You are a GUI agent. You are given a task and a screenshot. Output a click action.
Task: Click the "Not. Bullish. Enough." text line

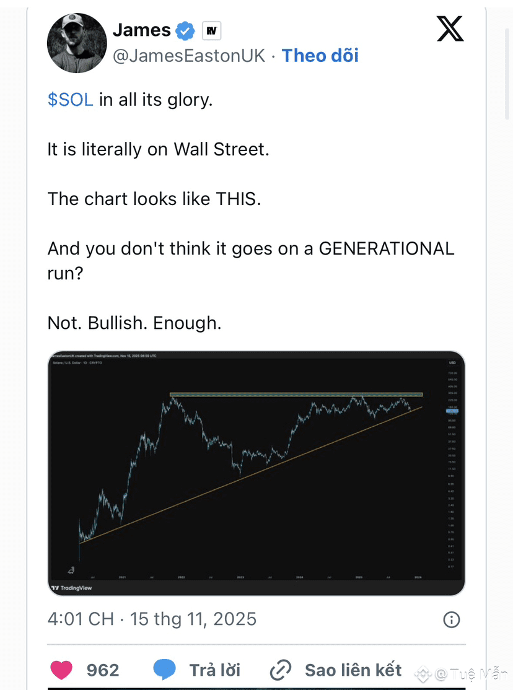134,323
